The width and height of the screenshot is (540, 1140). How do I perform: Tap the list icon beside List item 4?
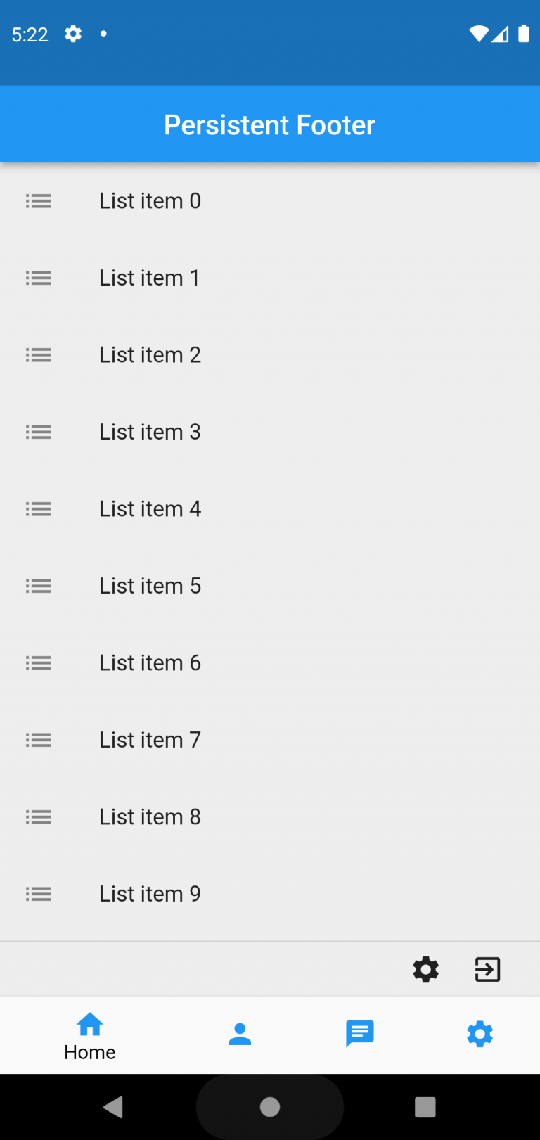(x=39, y=509)
